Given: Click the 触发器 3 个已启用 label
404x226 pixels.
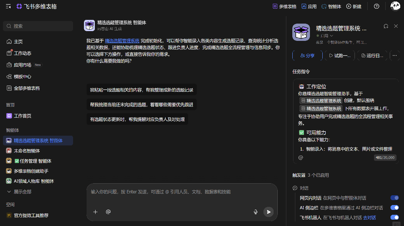Looking at the screenshot, I should point(311,175).
